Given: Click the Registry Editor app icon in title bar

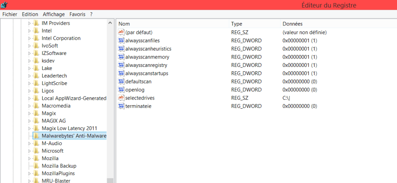Looking at the screenshot, I should pyautogui.click(x=4, y=4).
